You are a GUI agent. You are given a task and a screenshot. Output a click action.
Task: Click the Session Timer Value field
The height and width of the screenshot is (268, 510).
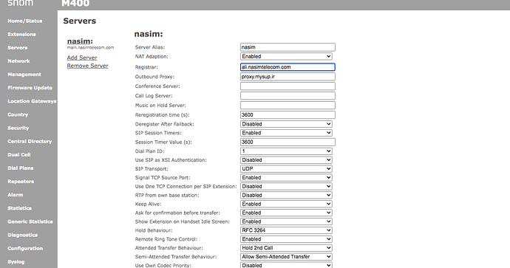point(288,142)
